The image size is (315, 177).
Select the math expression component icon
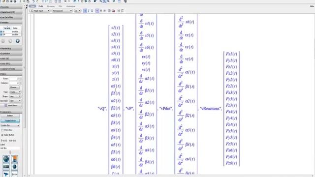[14, 174]
